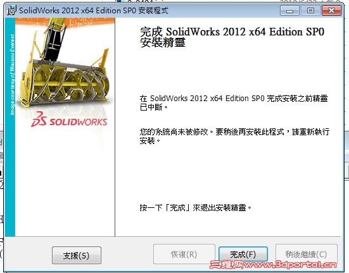Click the www.3dportal.cn watermark link
Viewport: 349px width, 273px height.
[290, 265]
